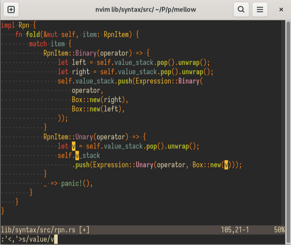Viewport: 291px width, 245px height.
Task: Click the search icon in header
Action: 241,9
